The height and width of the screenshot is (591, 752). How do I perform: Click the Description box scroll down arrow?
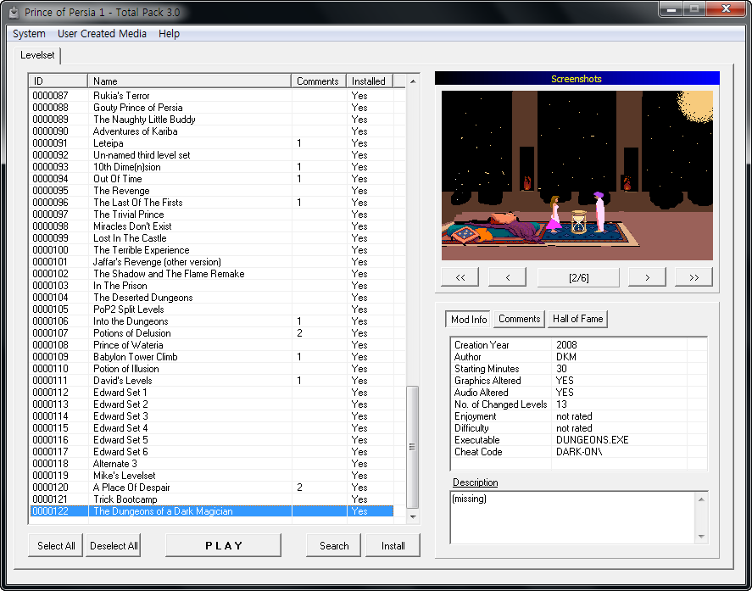[701, 537]
